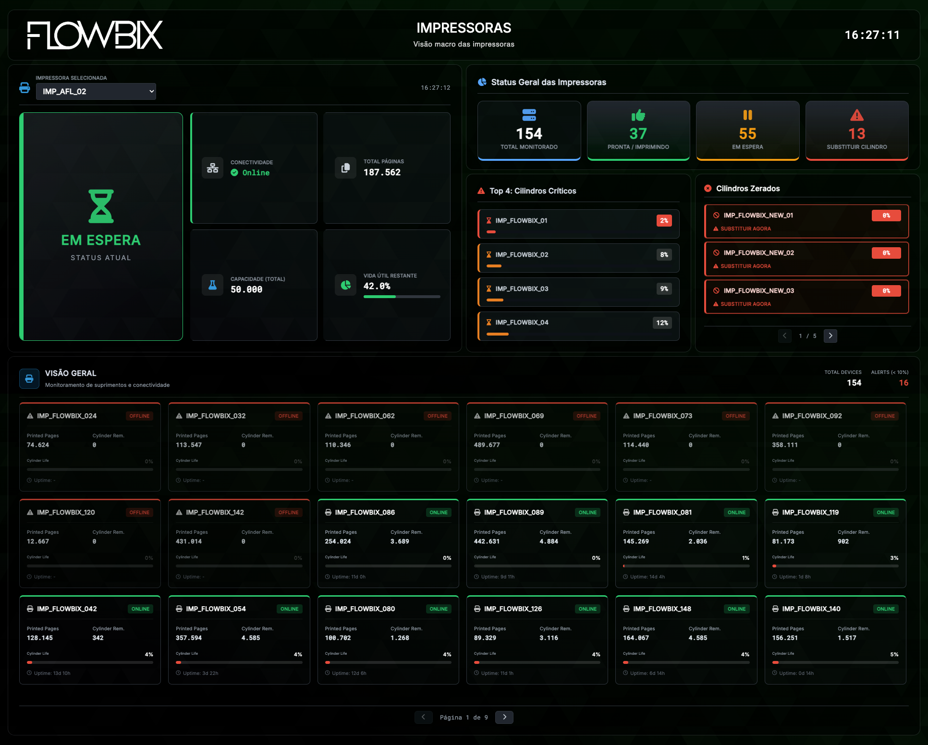Select the 154 Total Monitorado card

(529, 131)
